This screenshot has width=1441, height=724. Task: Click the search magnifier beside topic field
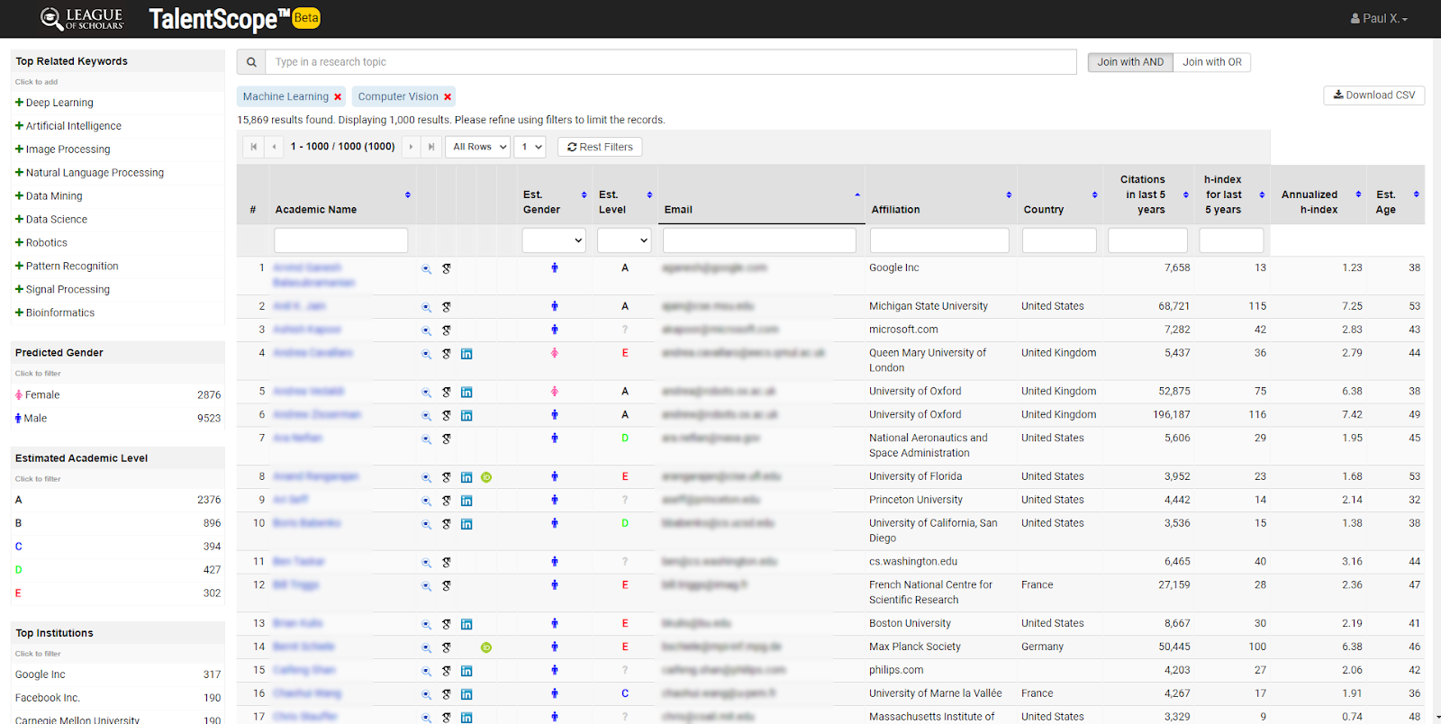251,62
